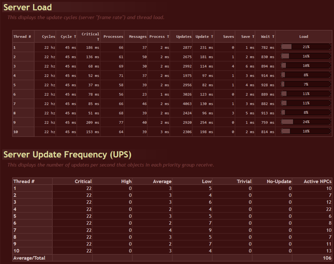This screenshot has height=264, width=334.
Task: Click the '77' processes value for thread 9
Action: (121, 123)
